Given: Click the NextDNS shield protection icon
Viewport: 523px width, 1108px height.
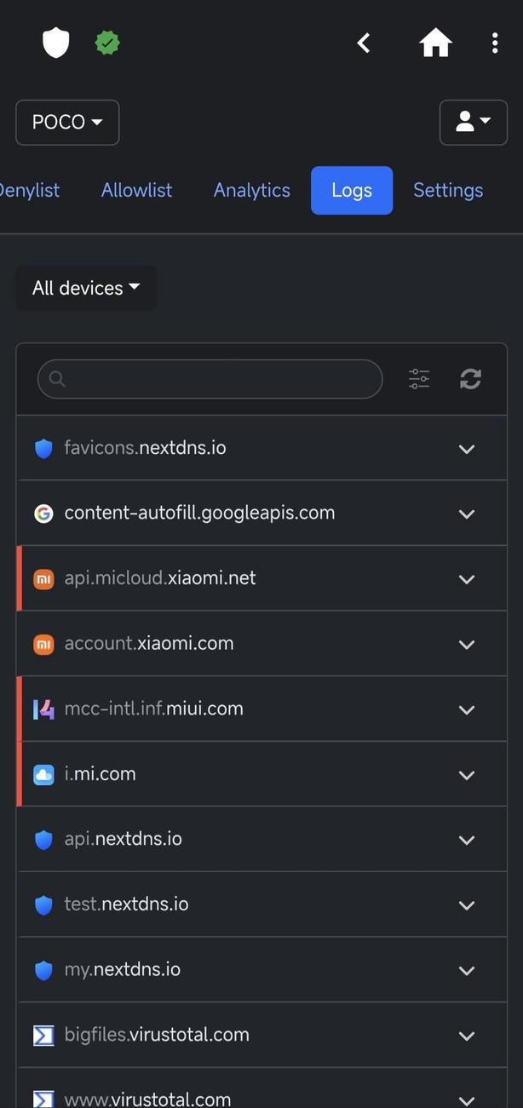Looking at the screenshot, I should 55,42.
